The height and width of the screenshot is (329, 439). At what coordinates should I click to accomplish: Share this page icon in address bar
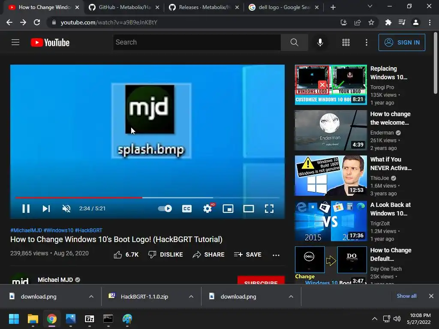[x=357, y=22]
